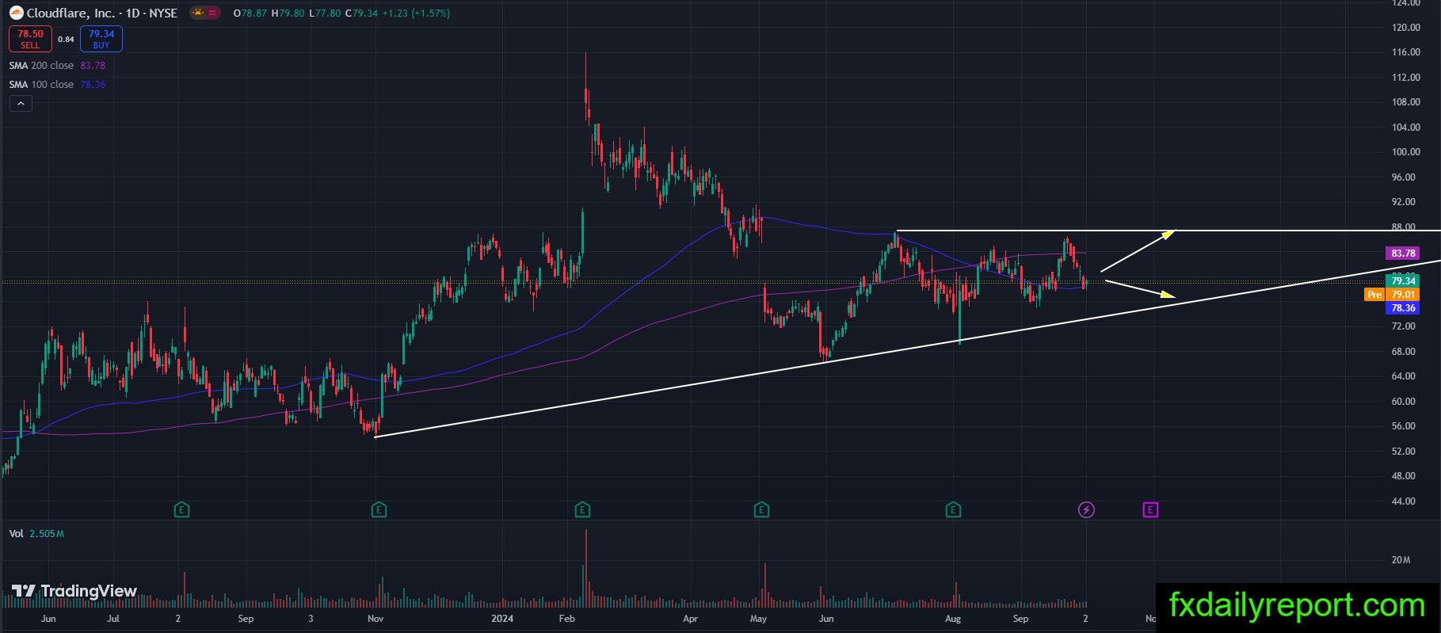The image size is (1441, 633).
Task: Click the L77.80 low value
Action: (x=326, y=13)
